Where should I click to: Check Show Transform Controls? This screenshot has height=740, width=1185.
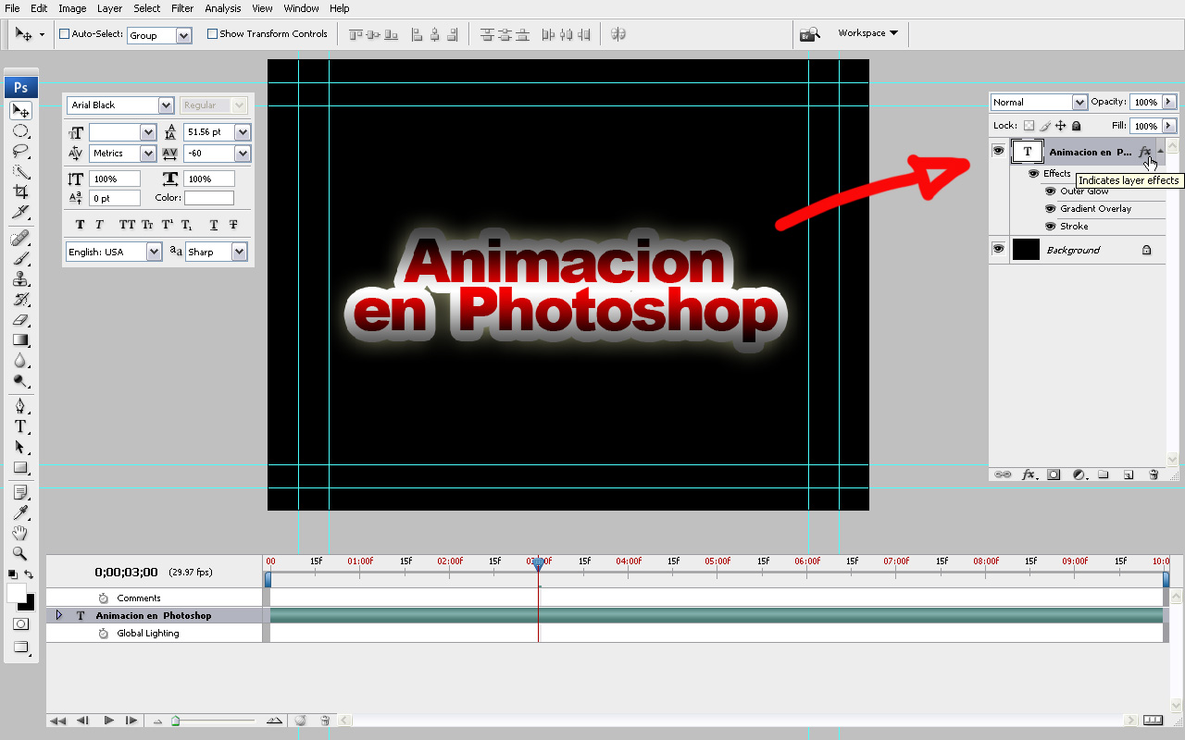[x=212, y=34]
